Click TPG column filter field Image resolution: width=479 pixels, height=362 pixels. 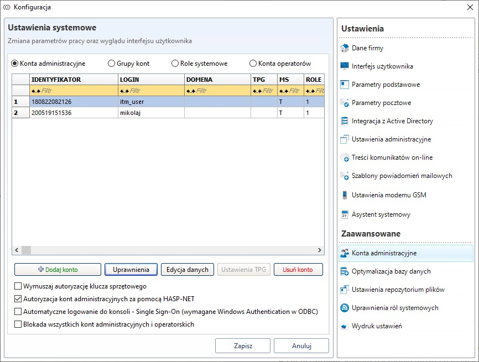(264, 91)
